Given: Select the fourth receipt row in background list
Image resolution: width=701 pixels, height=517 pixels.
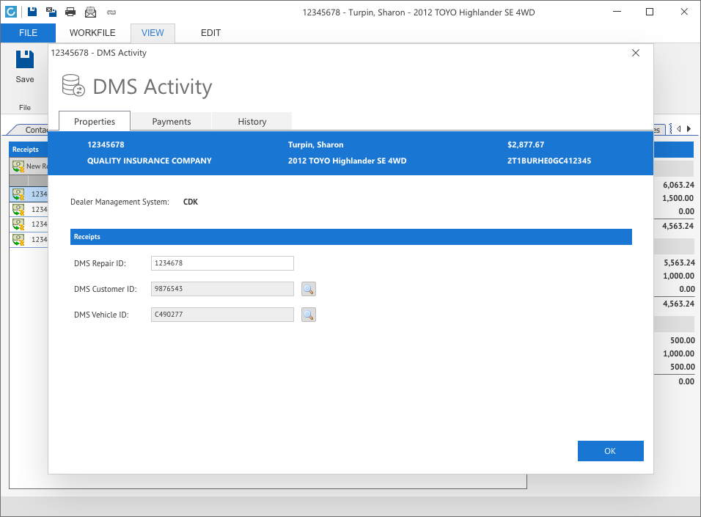Looking at the screenshot, I should click(x=29, y=239).
